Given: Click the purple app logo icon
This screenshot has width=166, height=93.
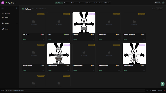Looking at the screenshot, I should [x=3, y=3].
